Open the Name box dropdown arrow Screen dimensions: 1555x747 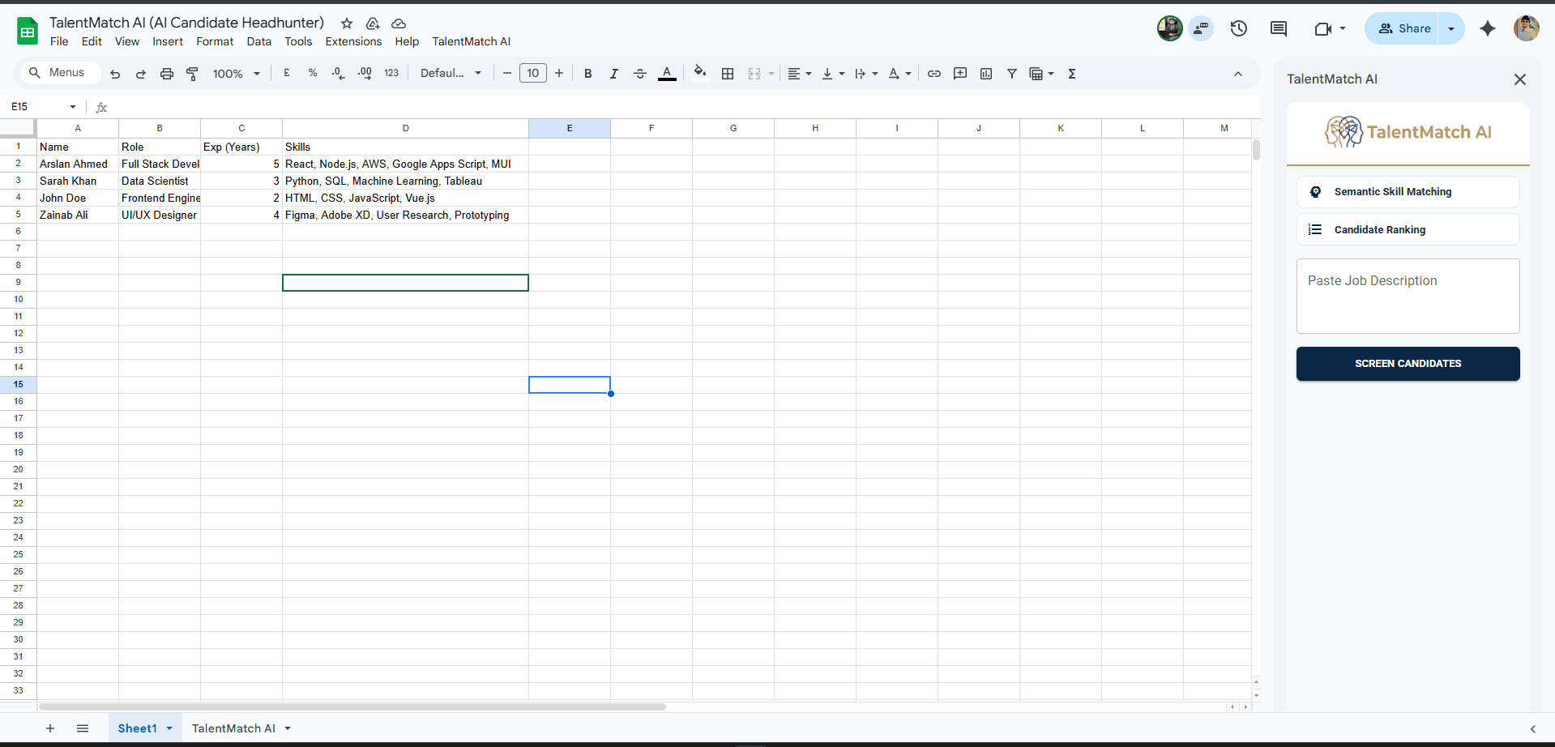73,107
